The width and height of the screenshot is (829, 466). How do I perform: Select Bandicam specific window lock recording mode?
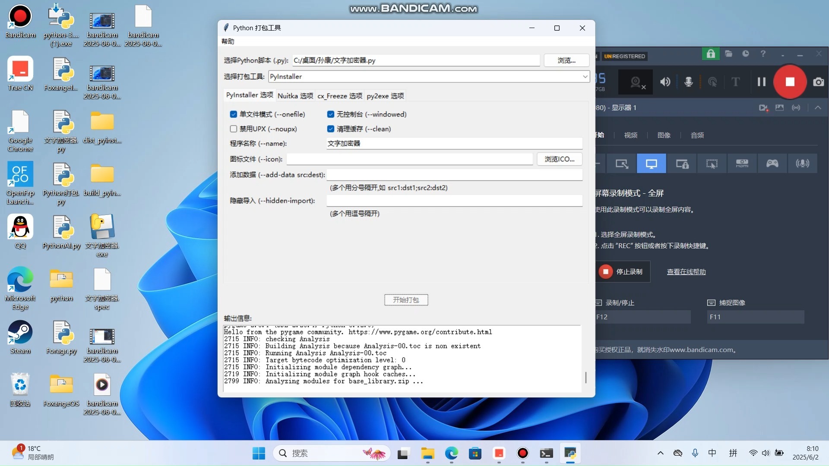(x=682, y=164)
